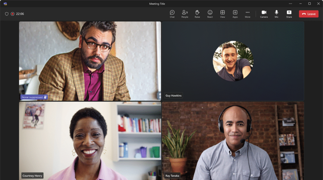Open the Apps button

pyautogui.click(x=235, y=14)
